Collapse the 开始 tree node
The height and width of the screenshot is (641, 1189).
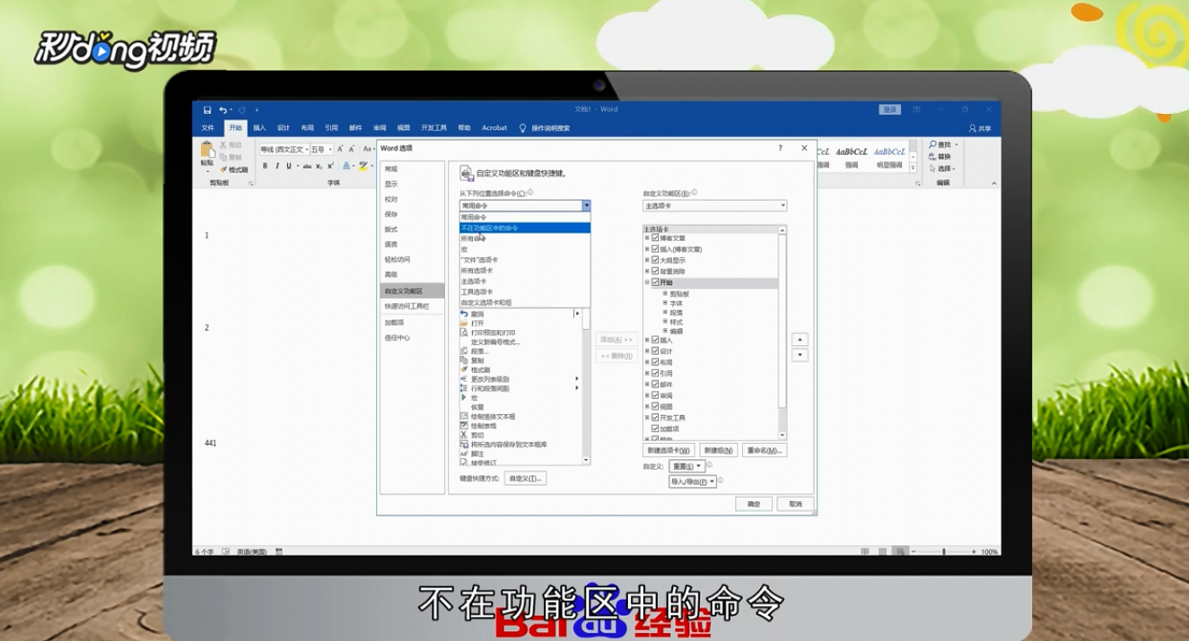(647, 282)
